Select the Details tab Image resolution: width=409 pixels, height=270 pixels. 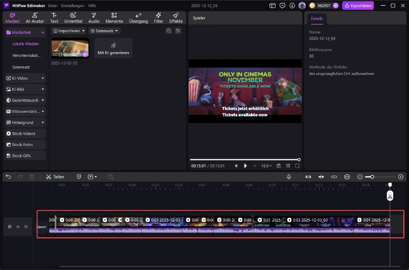[317, 18]
